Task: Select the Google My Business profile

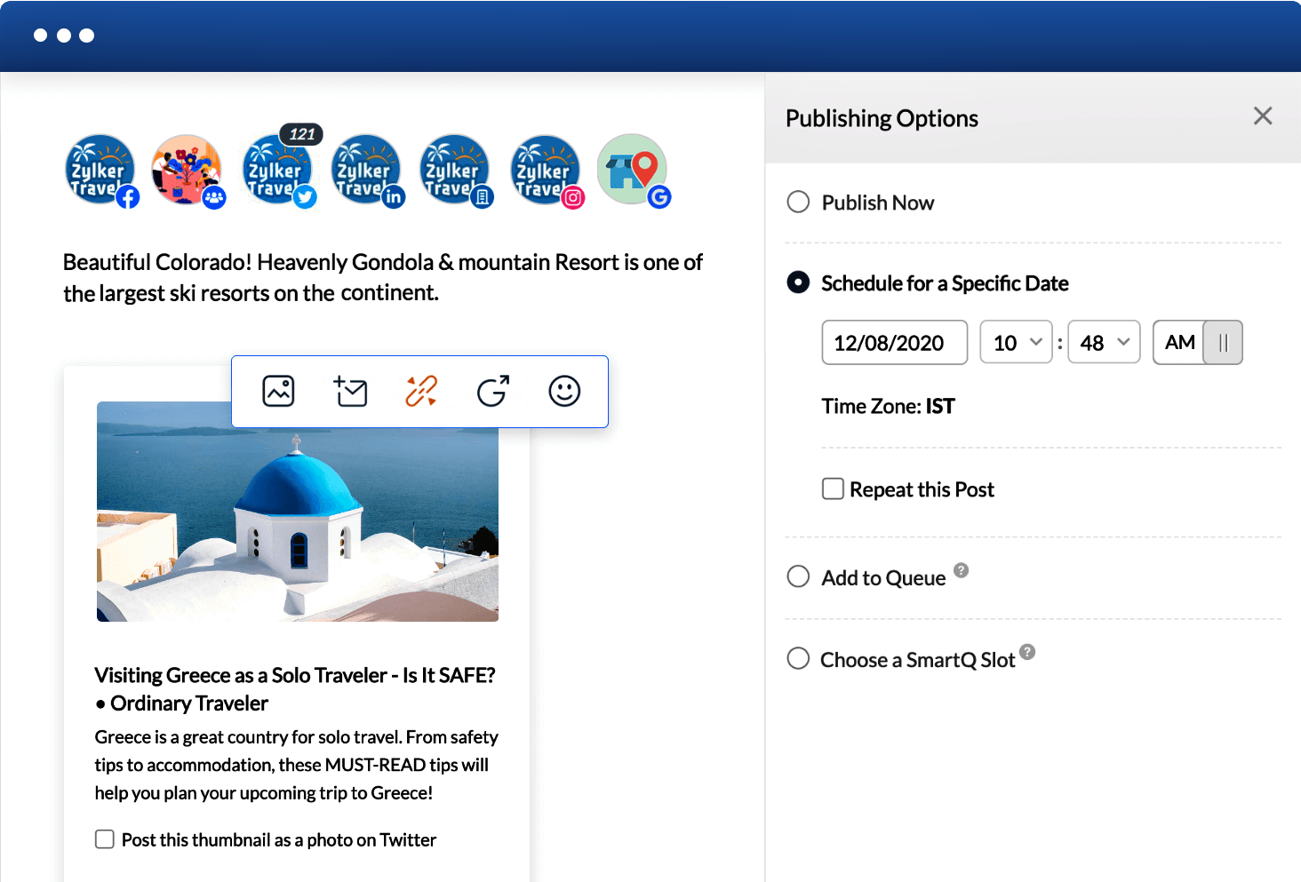Action: click(632, 170)
